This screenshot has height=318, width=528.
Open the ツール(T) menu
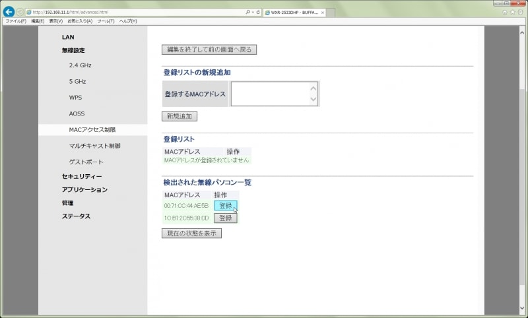tap(106, 21)
